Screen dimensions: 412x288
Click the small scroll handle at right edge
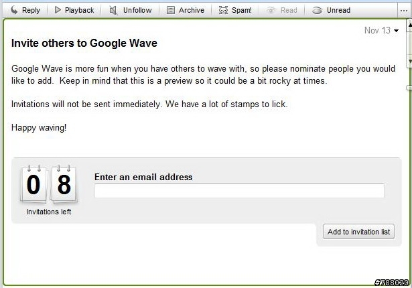coord(409,88)
